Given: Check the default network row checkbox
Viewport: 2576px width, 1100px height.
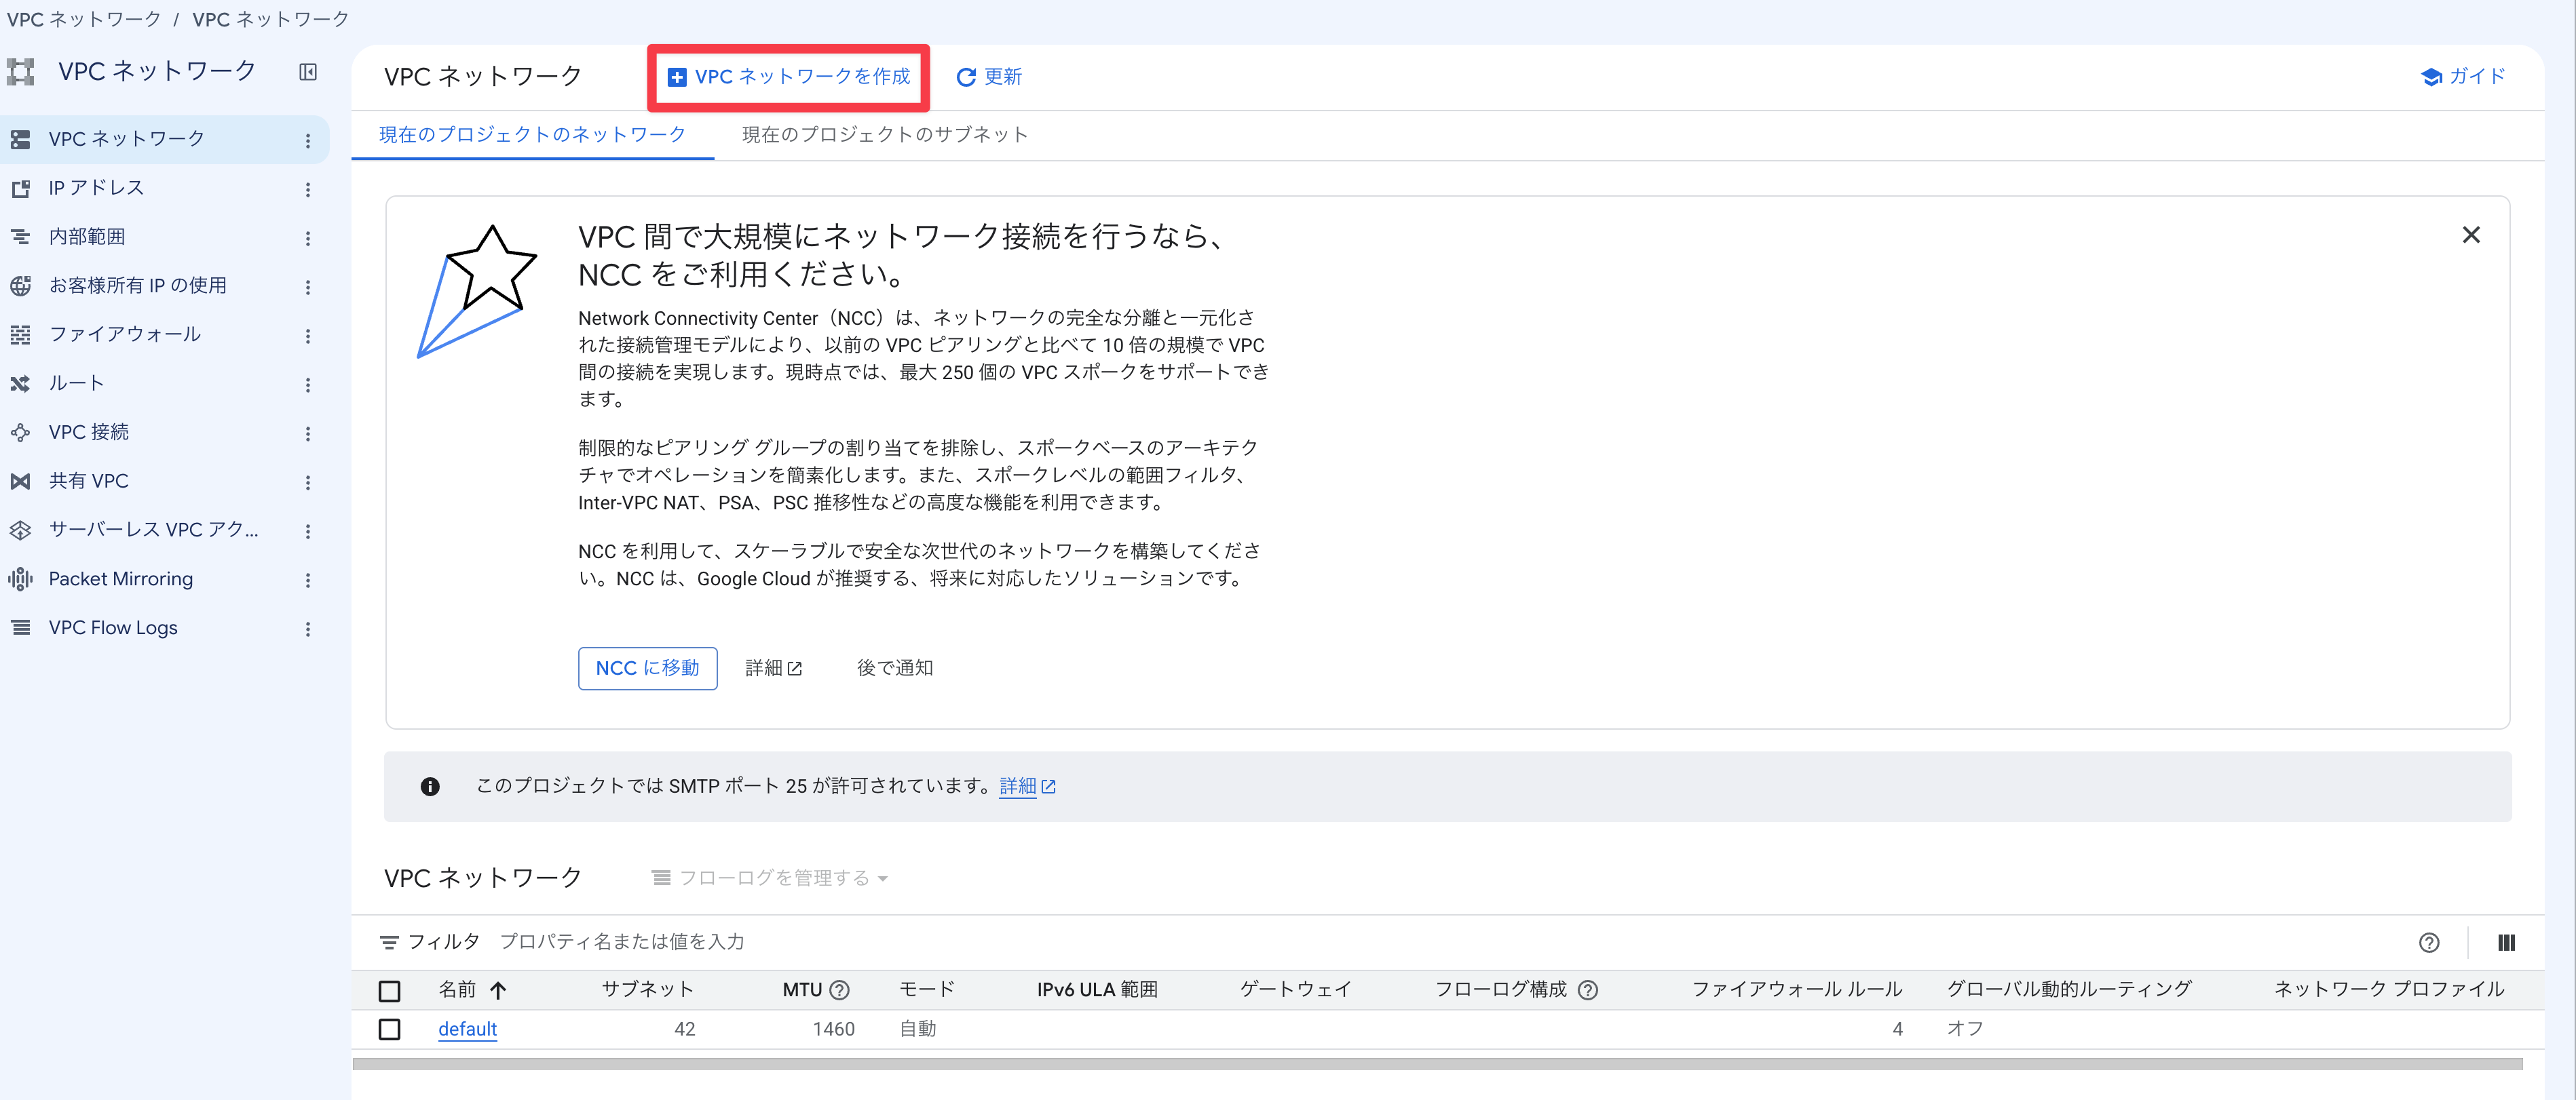Looking at the screenshot, I should pos(390,1029).
